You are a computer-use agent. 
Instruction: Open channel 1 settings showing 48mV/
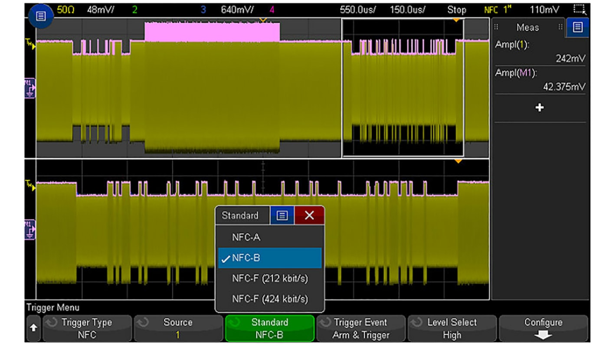[101, 10]
